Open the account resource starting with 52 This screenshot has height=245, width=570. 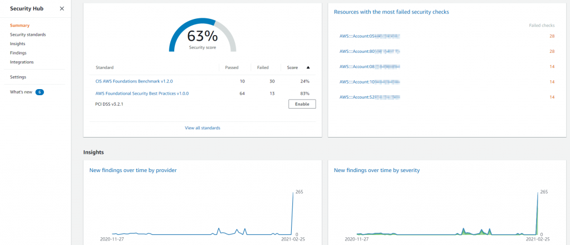click(370, 97)
